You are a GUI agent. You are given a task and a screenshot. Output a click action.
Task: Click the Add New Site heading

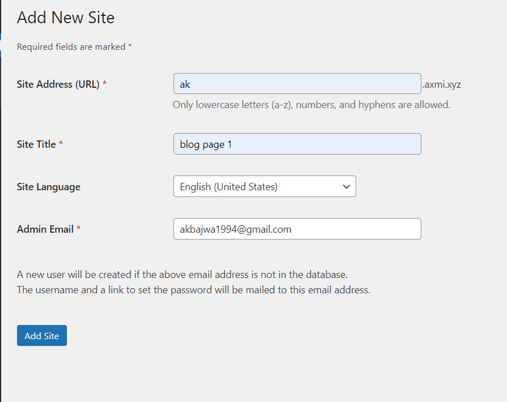point(66,18)
